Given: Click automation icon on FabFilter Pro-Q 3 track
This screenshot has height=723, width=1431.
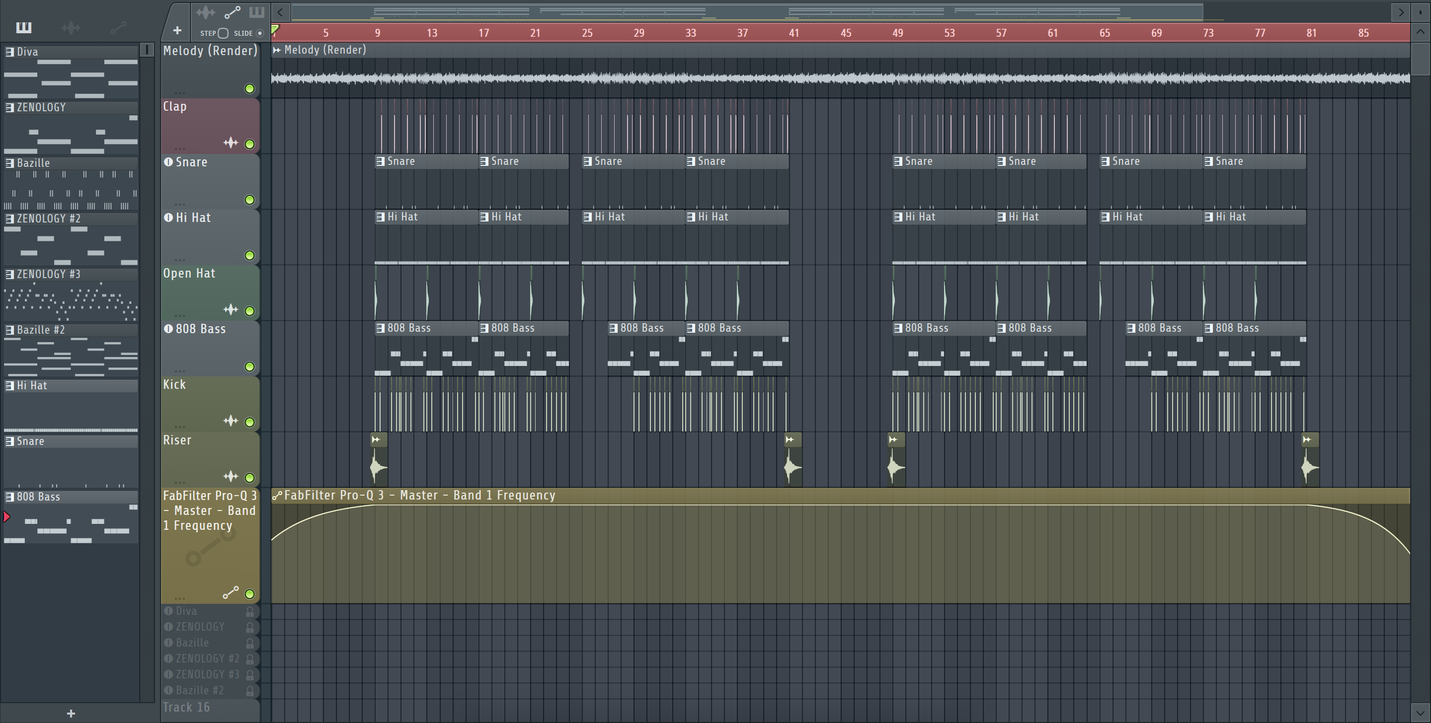Looking at the screenshot, I should click(x=231, y=593).
